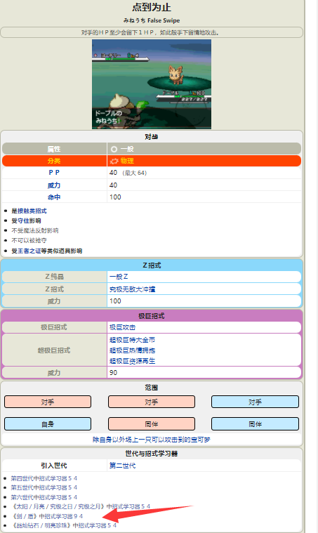Click the blue 对手 range box

tap(255, 402)
